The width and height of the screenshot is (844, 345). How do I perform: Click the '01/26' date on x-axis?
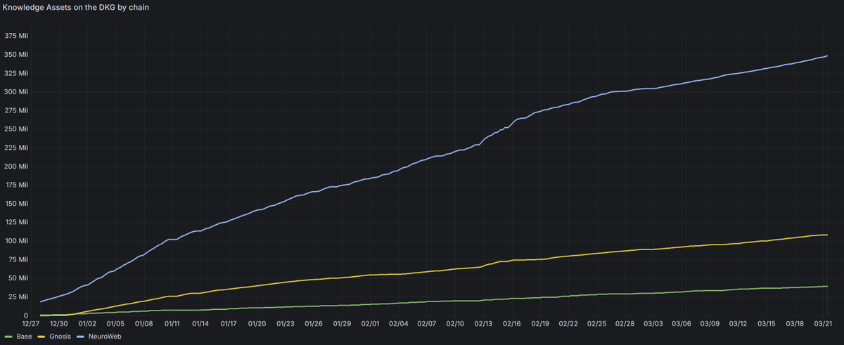pos(314,324)
